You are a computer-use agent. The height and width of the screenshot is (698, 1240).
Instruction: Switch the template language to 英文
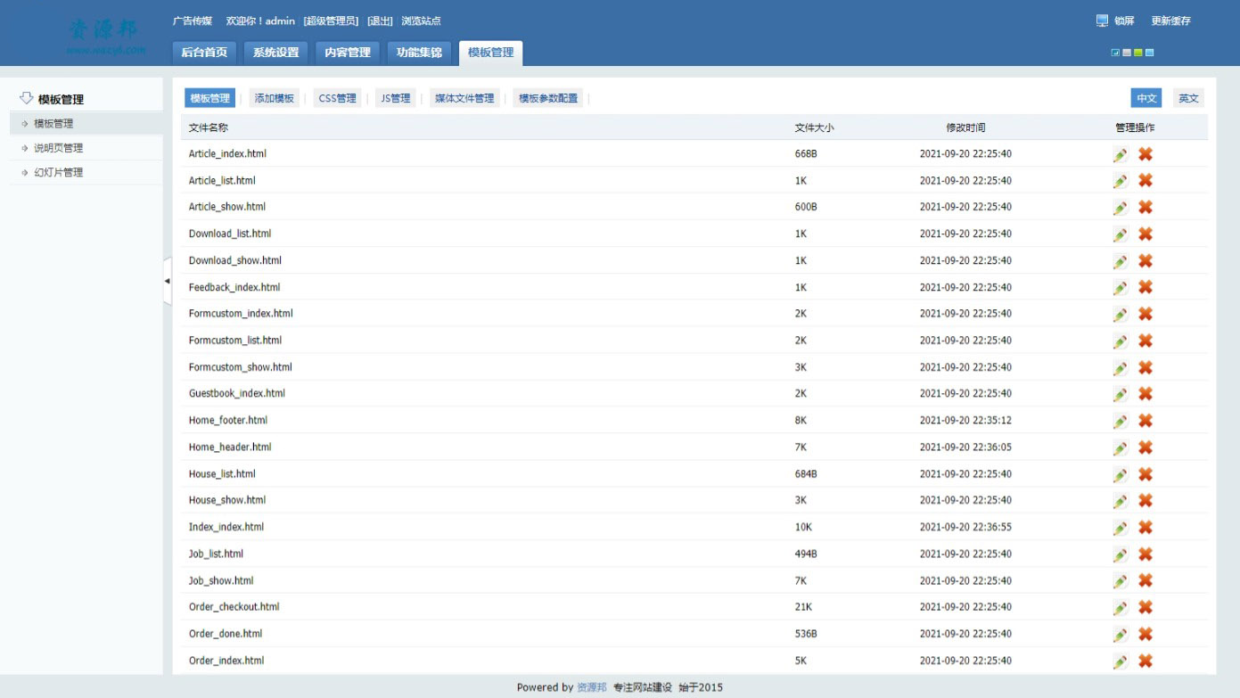click(1188, 99)
